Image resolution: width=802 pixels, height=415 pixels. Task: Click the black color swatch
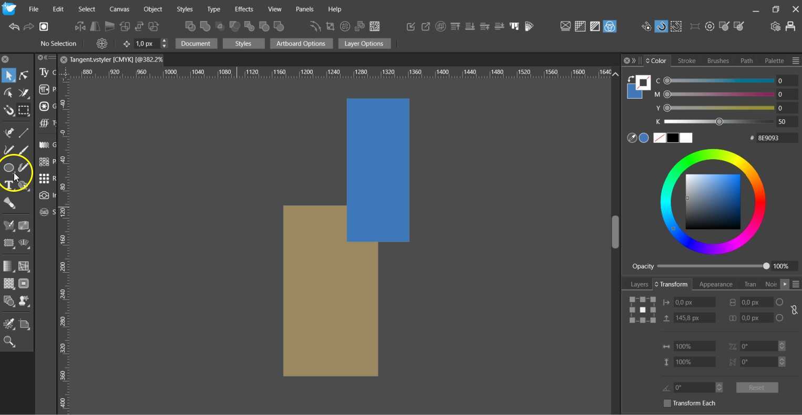(x=673, y=138)
